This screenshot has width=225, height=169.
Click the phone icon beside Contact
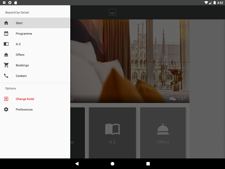coord(6,76)
